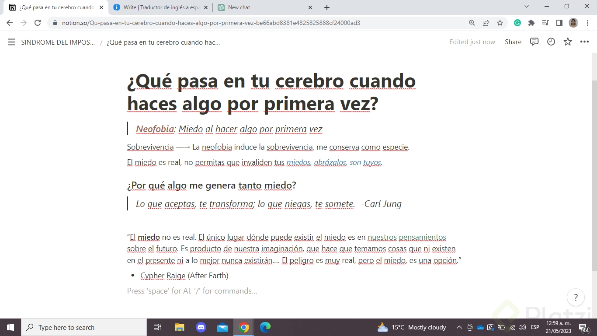Open the Grammarly extension icon
Screen dimensions: 597x336
click(x=517, y=23)
